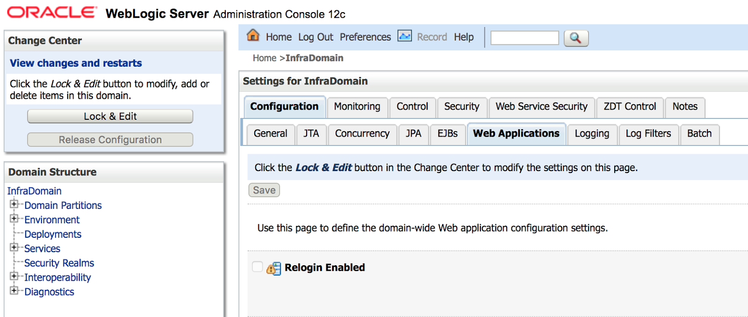This screenshot has width=748, height=317.
Task: Click the Home house icon
Action: [x=253, y=35]
